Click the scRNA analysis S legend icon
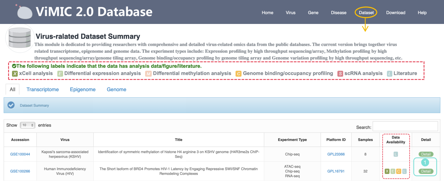444x185 pixels. pyautogui.click(x=340, y=74)
